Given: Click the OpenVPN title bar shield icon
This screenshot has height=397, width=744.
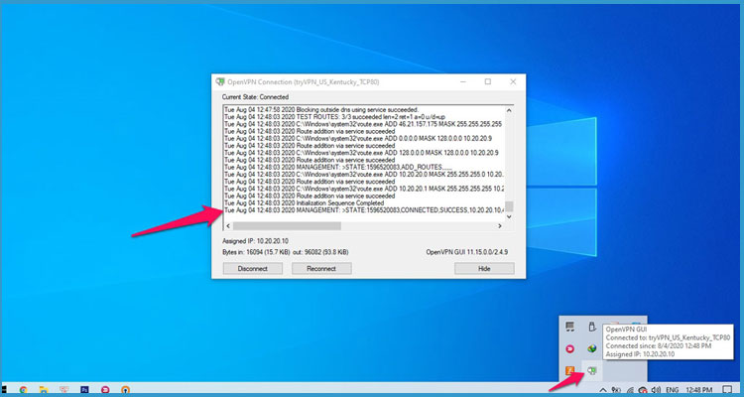Looking at the screenshot, I should coord(220,81).
